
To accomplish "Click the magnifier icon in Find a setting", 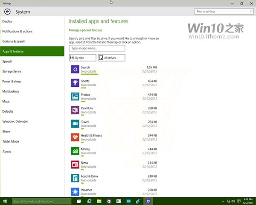I will coord(251,12).
